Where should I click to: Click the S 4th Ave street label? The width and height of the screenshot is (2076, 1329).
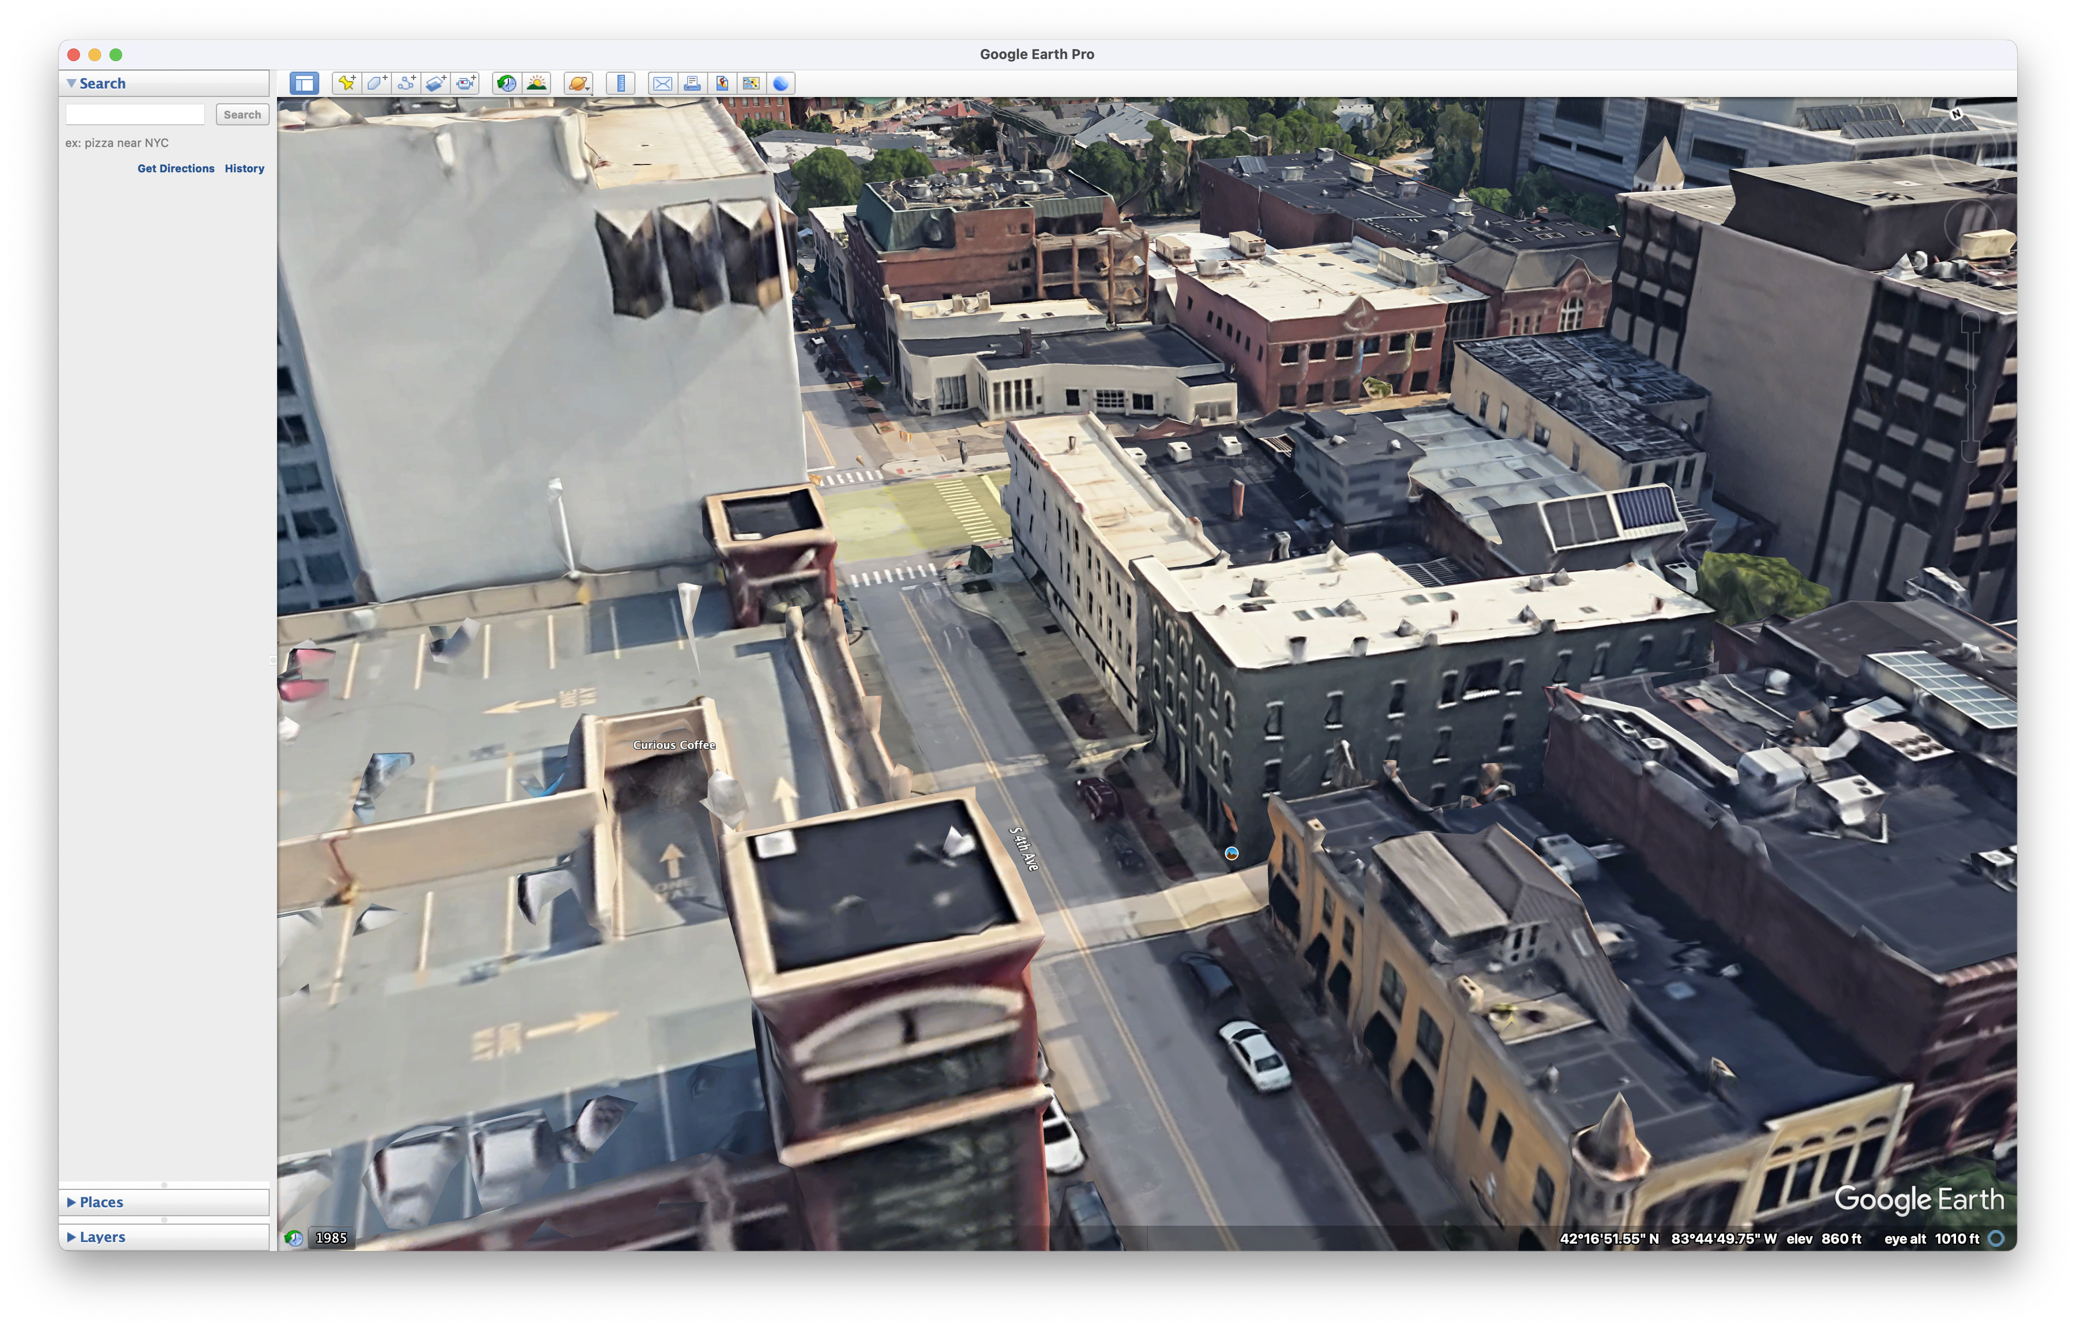pyautogui.click(x=1023, y=849)
